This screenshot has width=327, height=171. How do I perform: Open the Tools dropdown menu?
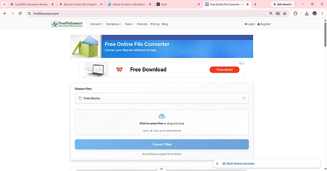point(129,24)
